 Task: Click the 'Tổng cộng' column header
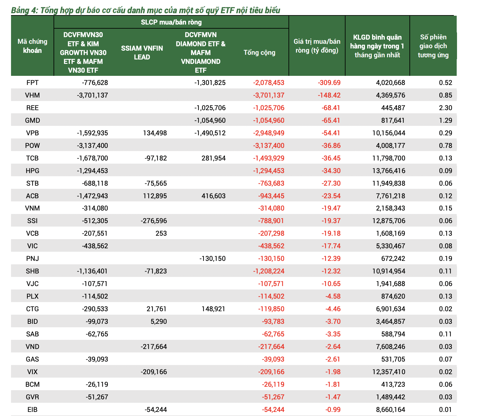[x=259, y=53]
